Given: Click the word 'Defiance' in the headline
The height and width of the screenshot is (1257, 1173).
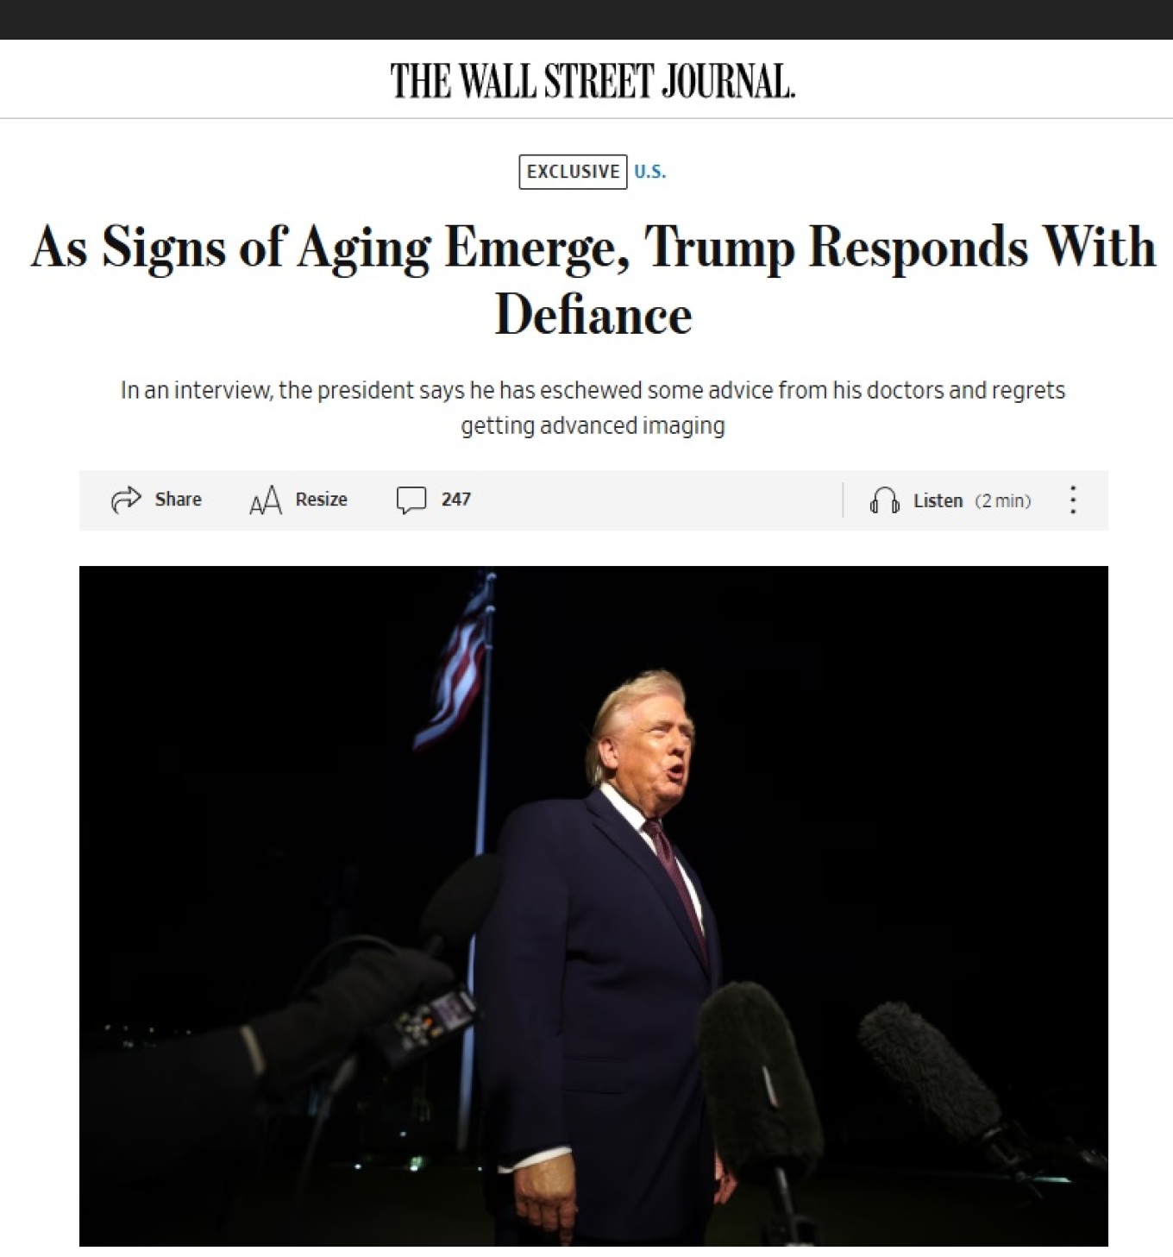Looking at the screenshot, I should 593,314.
